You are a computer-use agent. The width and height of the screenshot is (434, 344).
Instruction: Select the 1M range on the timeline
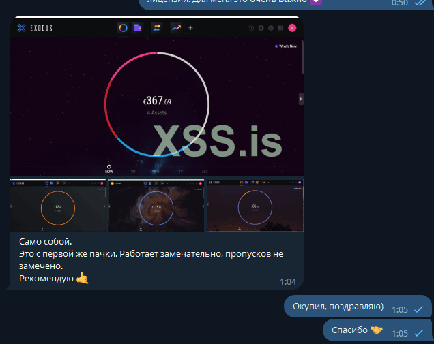pos(133,172)
